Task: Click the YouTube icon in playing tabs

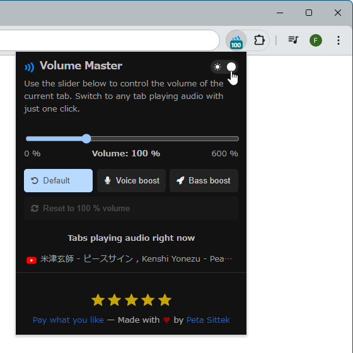Action: coord(32,260)
